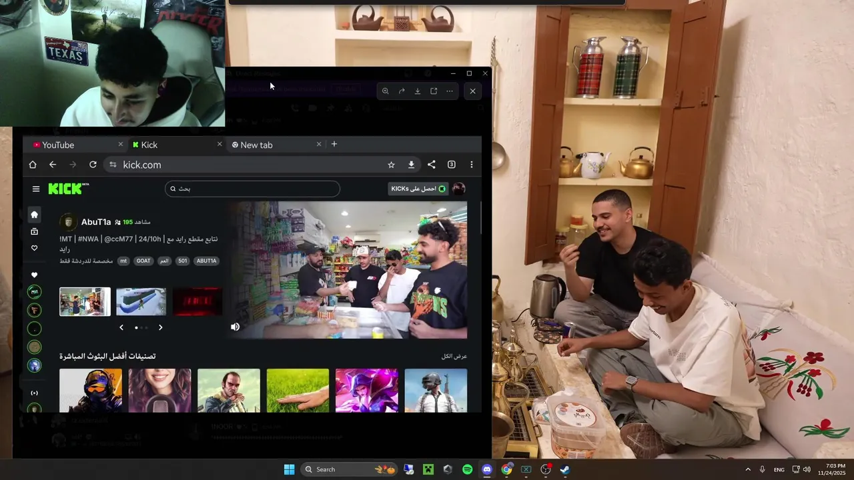Viewport: 854px width, 480px height.
Task: Open Minecraft from the taskbar
Action: tap(428, 469)
